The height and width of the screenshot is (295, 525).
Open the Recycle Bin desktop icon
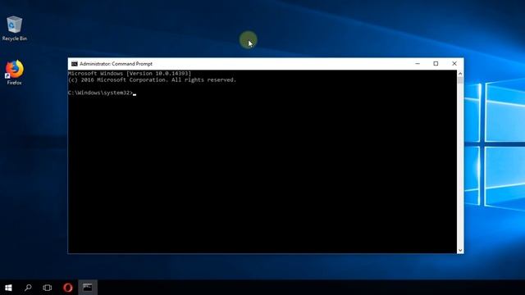point(15,29)
